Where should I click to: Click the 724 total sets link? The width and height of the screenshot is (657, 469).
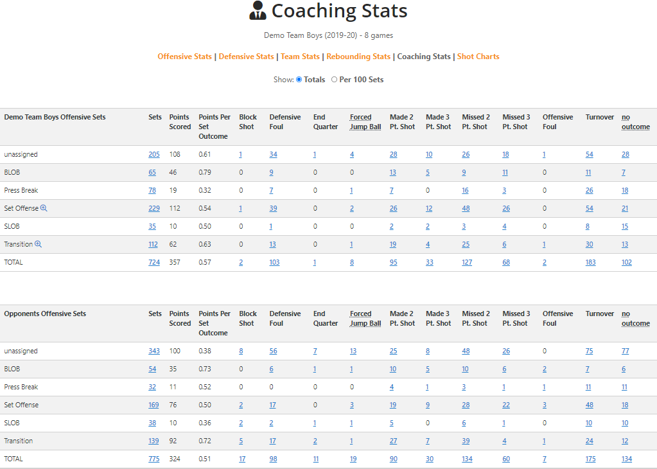[153, 262]
